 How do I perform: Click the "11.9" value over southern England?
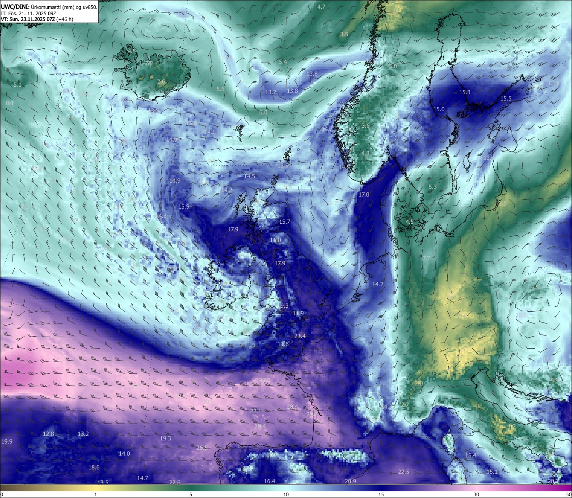[298, 313]
